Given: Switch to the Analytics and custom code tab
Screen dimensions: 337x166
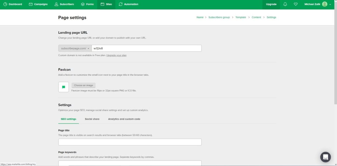Looking at the screenshot, I should point(124,119).
